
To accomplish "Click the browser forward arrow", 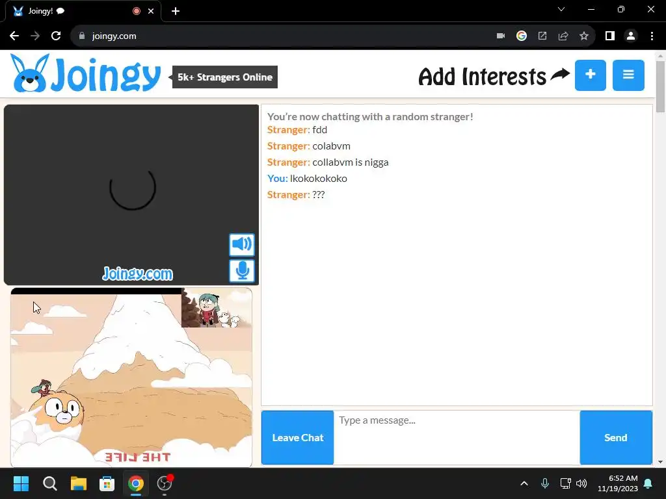I will coord(35,36).
